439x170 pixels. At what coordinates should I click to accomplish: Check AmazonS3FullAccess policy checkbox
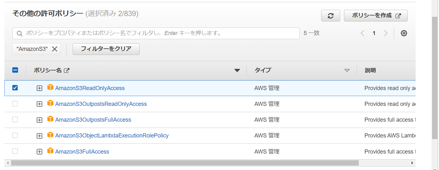click(15, 151)
